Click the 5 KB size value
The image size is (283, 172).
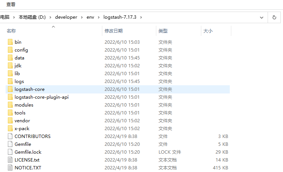pyautogui.click(x=223, y=144)
